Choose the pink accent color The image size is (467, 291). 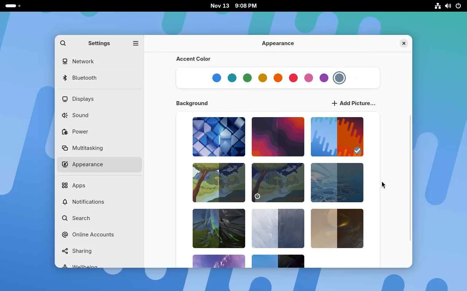(309, 78)
